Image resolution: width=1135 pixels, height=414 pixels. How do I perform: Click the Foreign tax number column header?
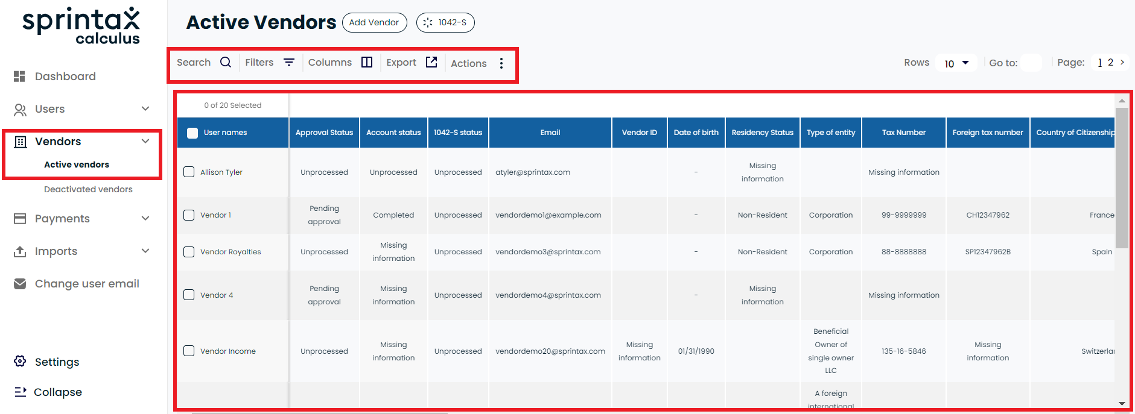(988, 133)
